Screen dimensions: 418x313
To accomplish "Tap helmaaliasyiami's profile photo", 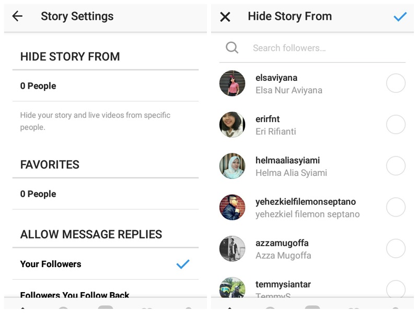I will click(x=233, y=166).
